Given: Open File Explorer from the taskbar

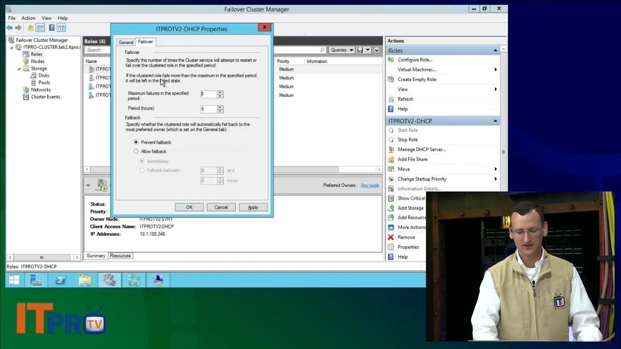Looking at the screenshot, I should click(x=85, y=280).
